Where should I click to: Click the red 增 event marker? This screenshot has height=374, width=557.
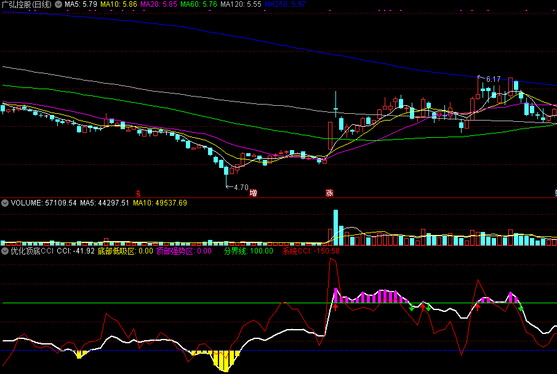point(254,193)
